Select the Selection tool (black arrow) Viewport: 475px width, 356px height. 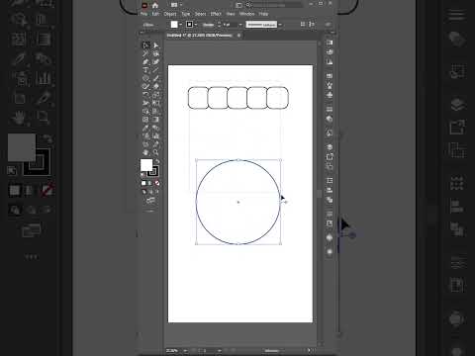pyautogui.click(x=145, y=45)
